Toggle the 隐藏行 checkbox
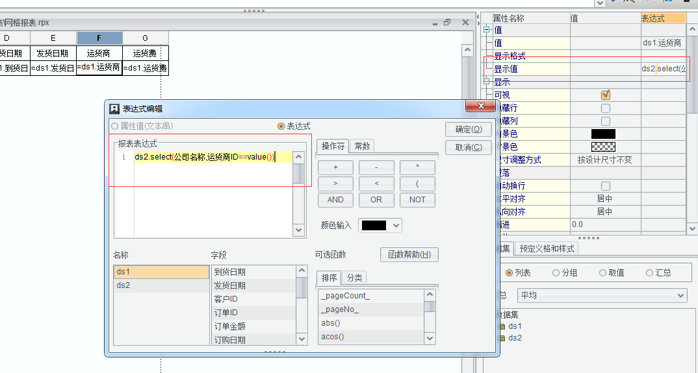698x373 pixels. tap(606, 108)
